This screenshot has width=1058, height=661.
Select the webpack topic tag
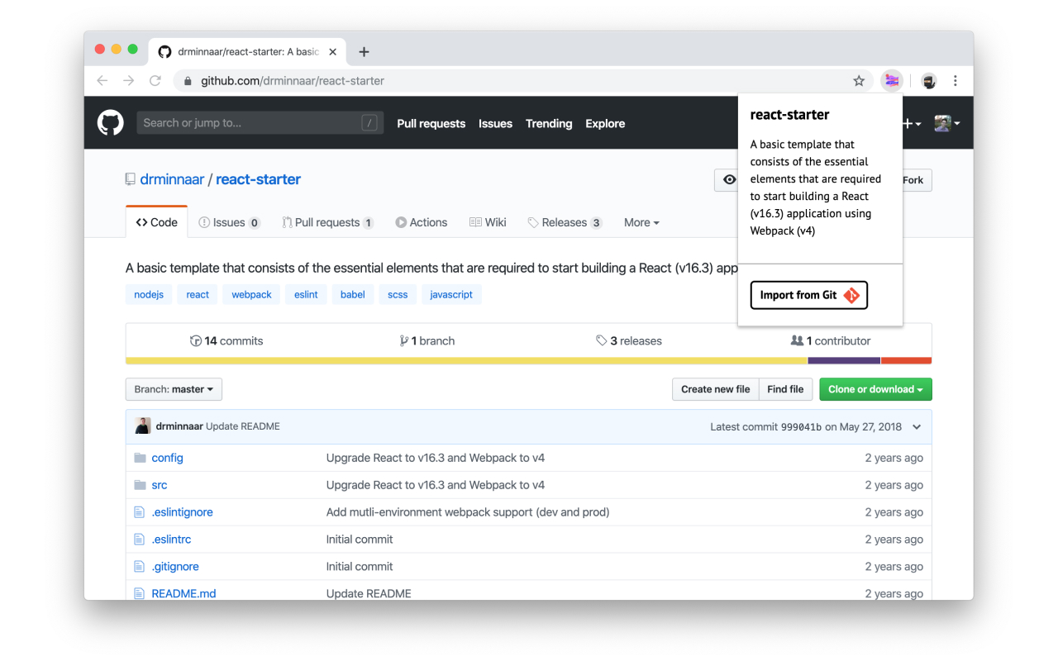[251, 294]
